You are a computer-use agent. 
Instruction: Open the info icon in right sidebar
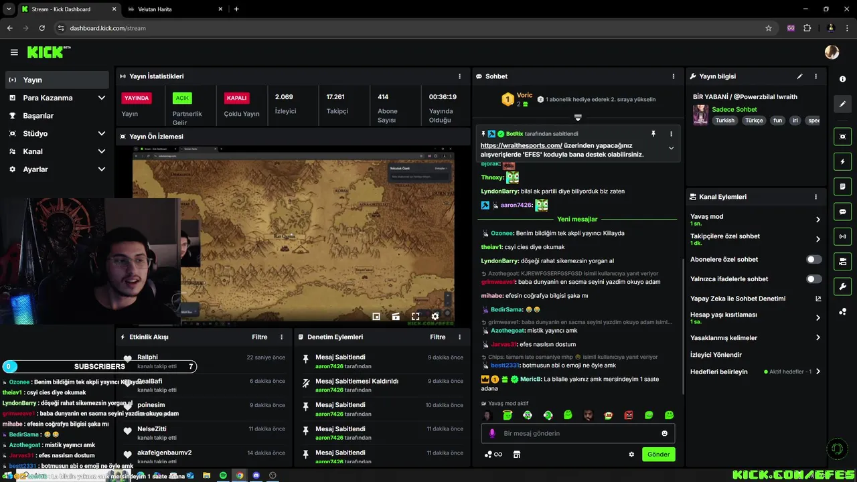pos(842,79)
